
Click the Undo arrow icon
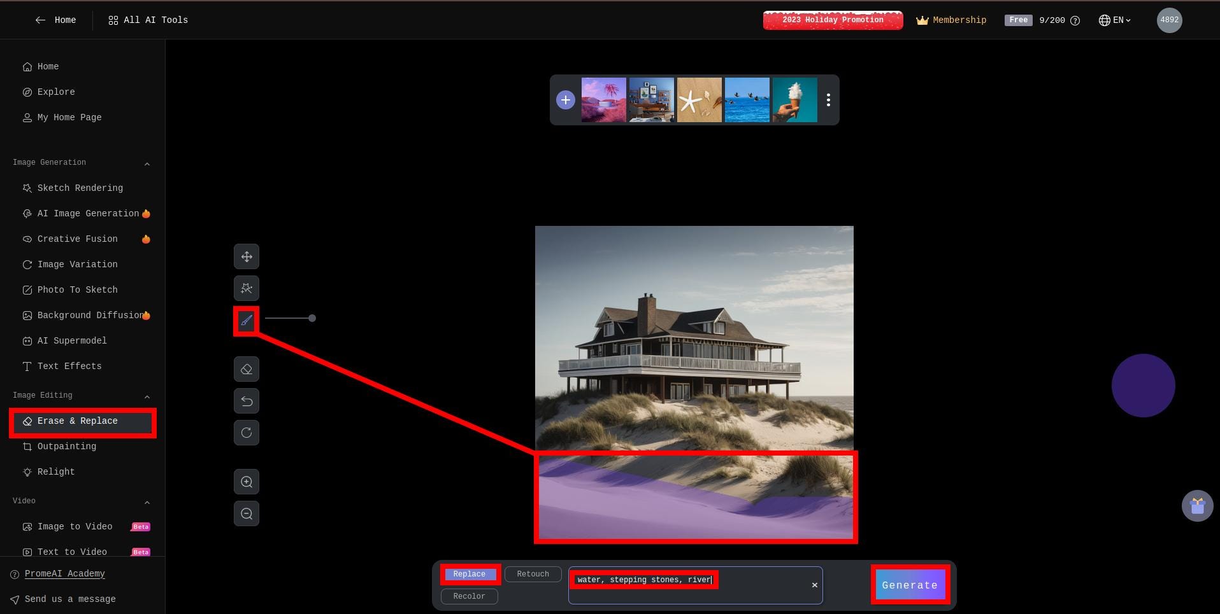247,401
